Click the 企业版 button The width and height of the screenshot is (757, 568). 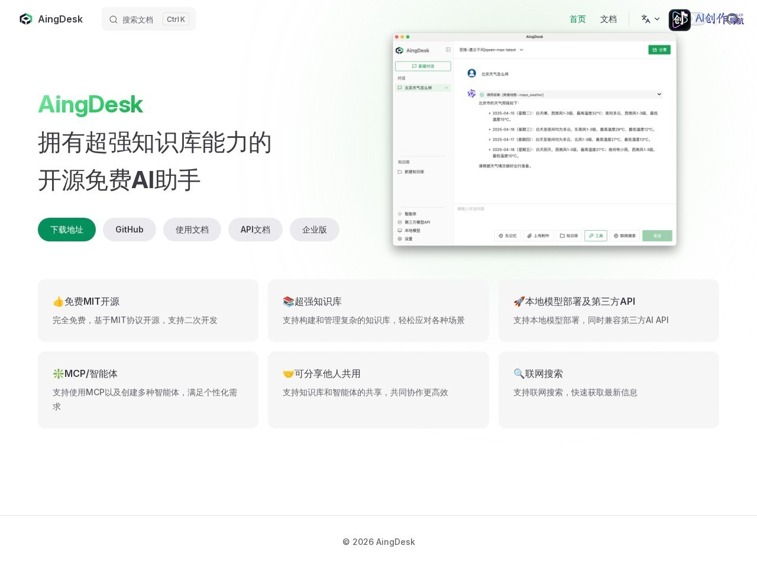[x=315, y=230]
